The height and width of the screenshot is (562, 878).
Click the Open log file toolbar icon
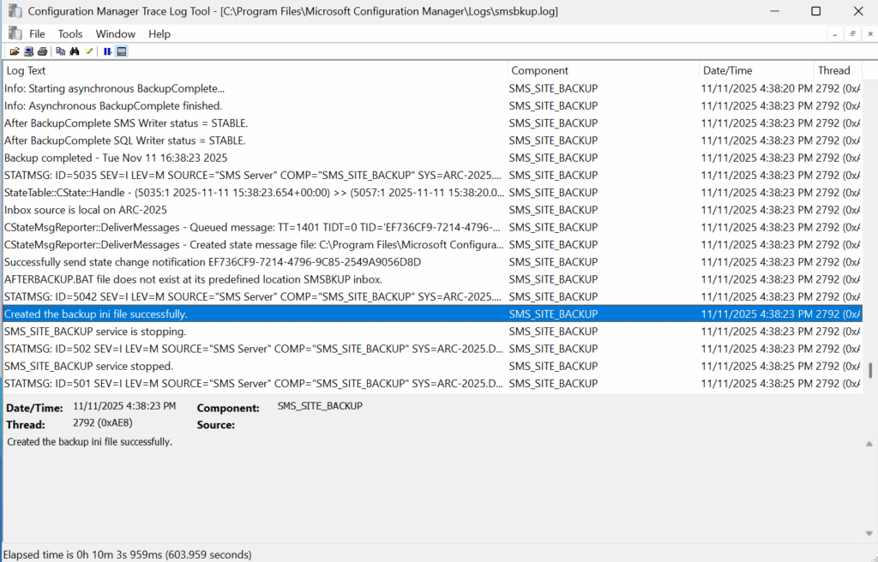[15, 51]
